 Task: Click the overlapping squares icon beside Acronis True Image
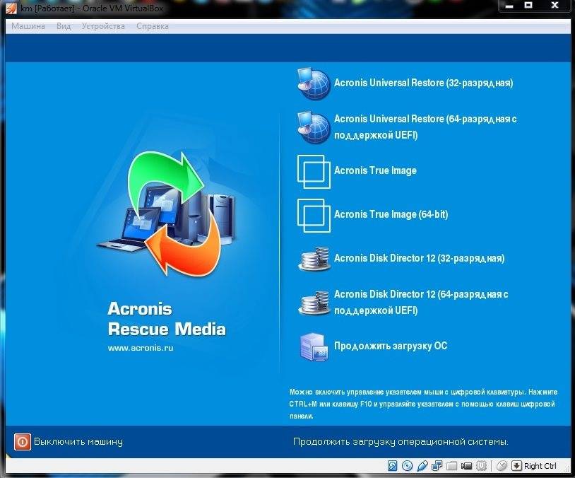click(314, 171)
